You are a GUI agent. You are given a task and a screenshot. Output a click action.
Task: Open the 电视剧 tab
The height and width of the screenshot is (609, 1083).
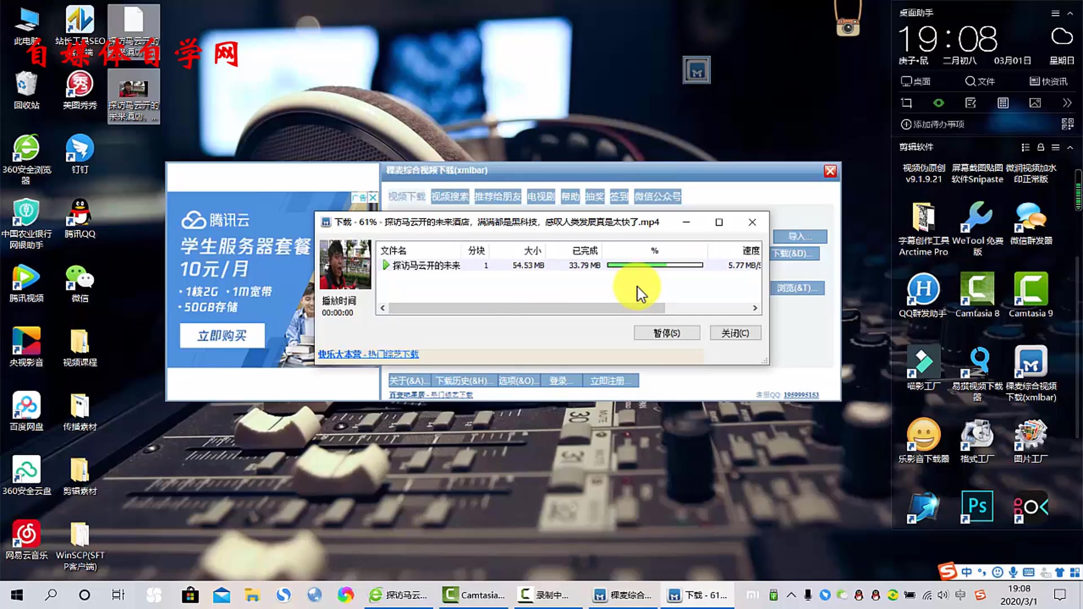(x=540, y=196)
